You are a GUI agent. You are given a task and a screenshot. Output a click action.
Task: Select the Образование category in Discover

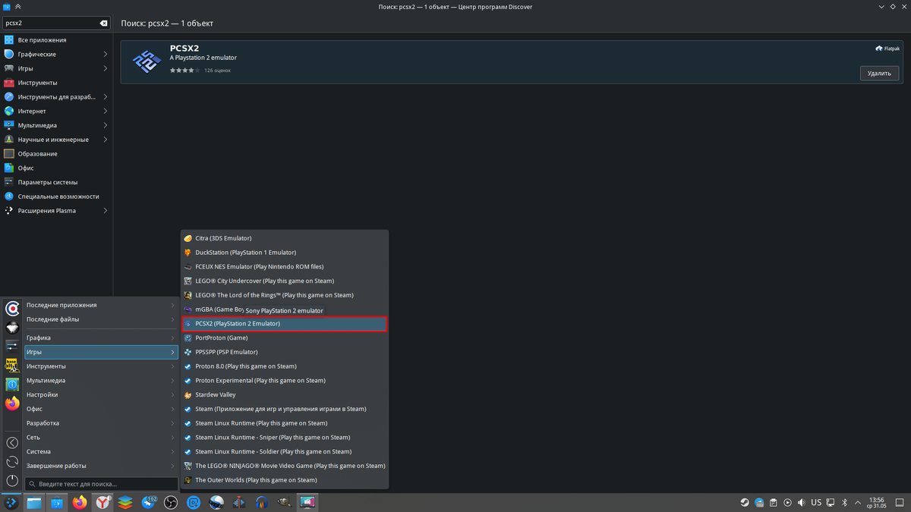tap(56, 154)
